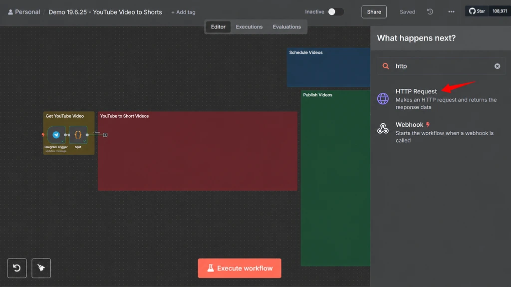Select the YouTube to Short Videos sticky
Viewport: 511px width, 287px height.
click(198, 151)
